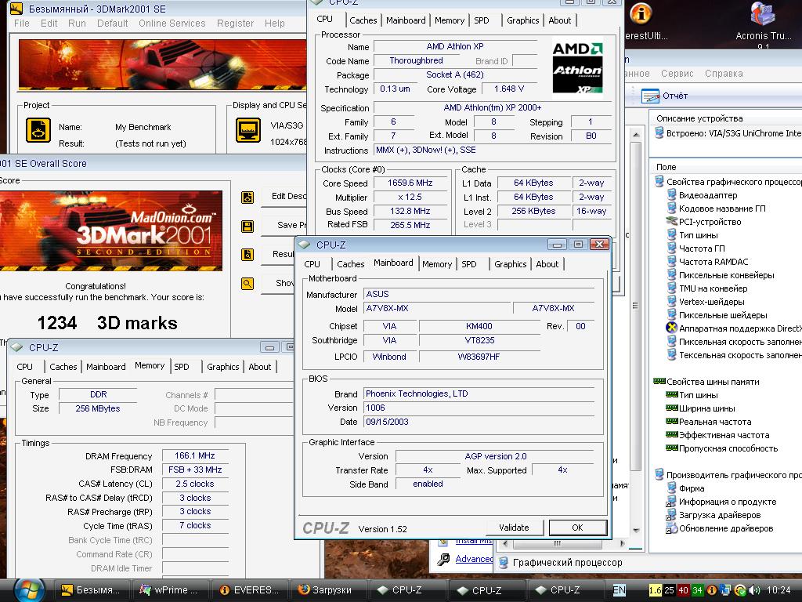The image size is (802, 602).
Task: Click the DRAM Frequency value field 166.1 MHz
Action: point(195,455)
